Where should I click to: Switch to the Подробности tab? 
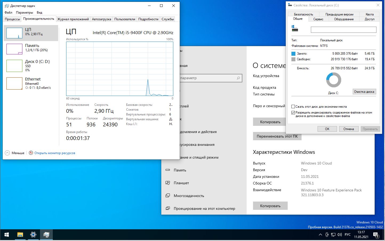(148, 19)
